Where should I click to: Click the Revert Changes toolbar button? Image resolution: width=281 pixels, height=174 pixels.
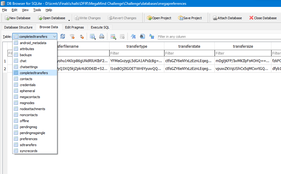122,18
